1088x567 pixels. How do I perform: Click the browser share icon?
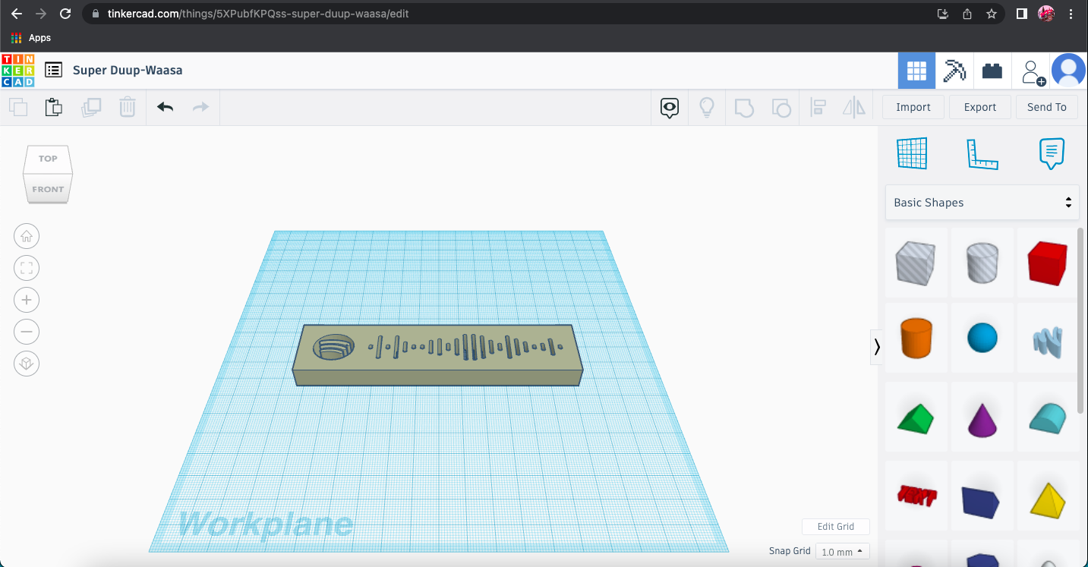967,14
